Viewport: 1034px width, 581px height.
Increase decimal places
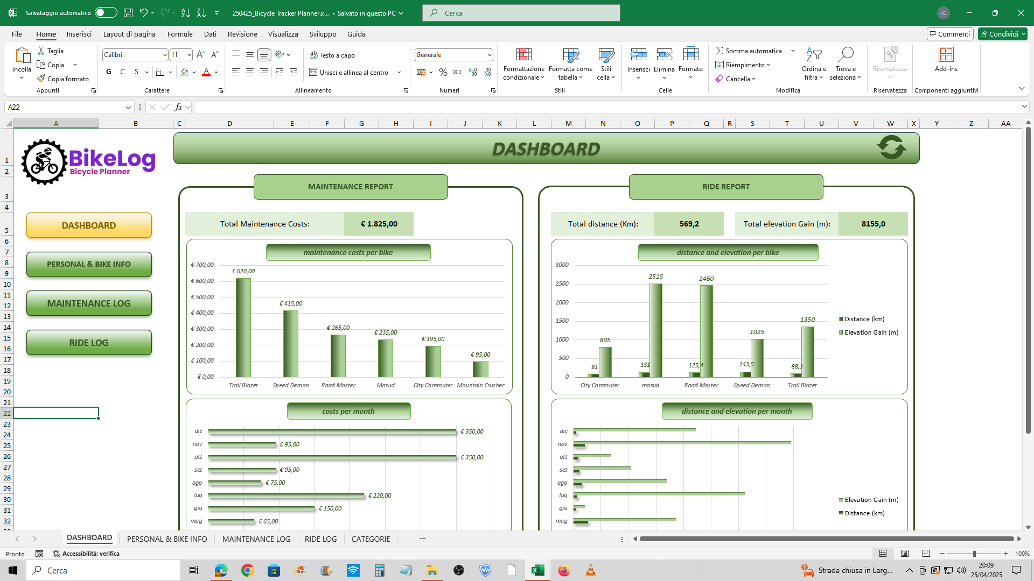(x=473, y=72)
